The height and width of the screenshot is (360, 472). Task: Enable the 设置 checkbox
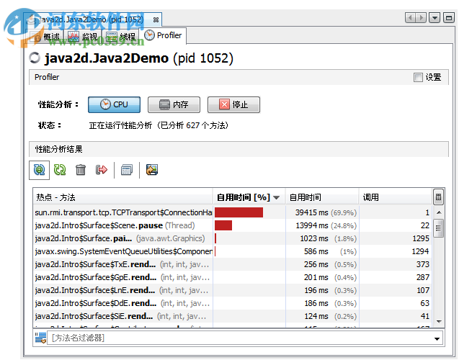point(418,77)
